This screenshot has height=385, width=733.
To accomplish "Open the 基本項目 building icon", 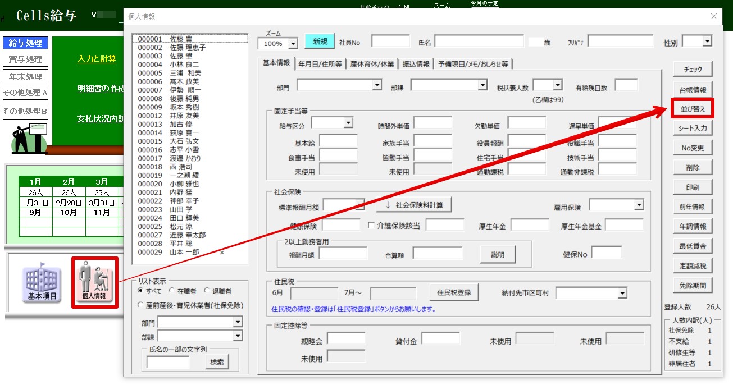I will [x=42, y=283].
